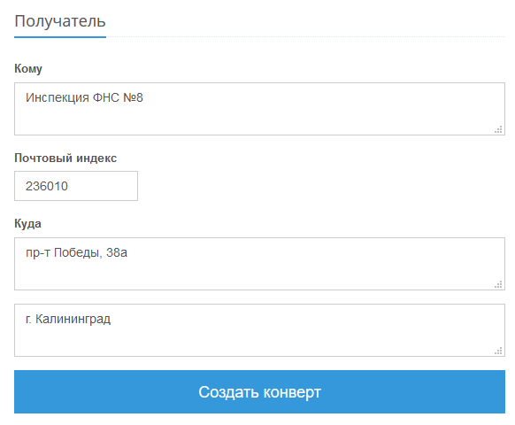The image size is (515, 425).
Task: Place cursor after 236010 in index field
Action: click(x=69, y=186)
